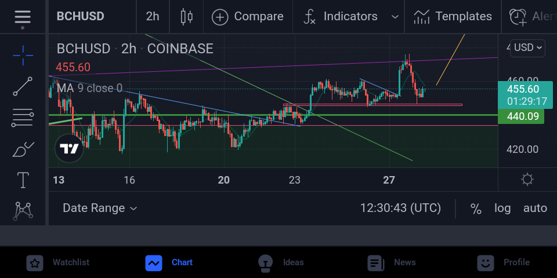The height and width of the screenshot is (278, 557).
Task: Click the Compare plus icon
Action: (x=220, y=17)
